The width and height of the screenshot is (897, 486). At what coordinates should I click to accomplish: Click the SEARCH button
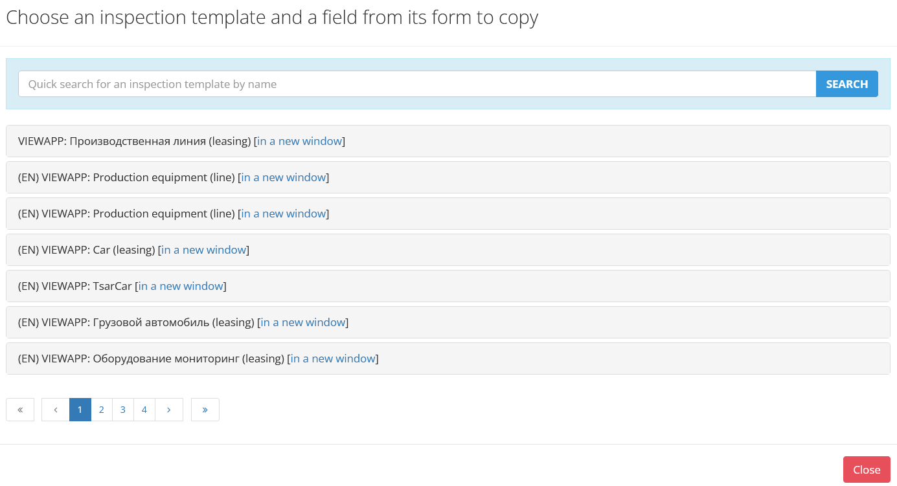click(x=846, y=84)
